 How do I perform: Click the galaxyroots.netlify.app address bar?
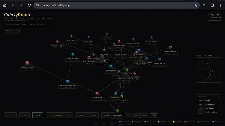tap(116, 5)
